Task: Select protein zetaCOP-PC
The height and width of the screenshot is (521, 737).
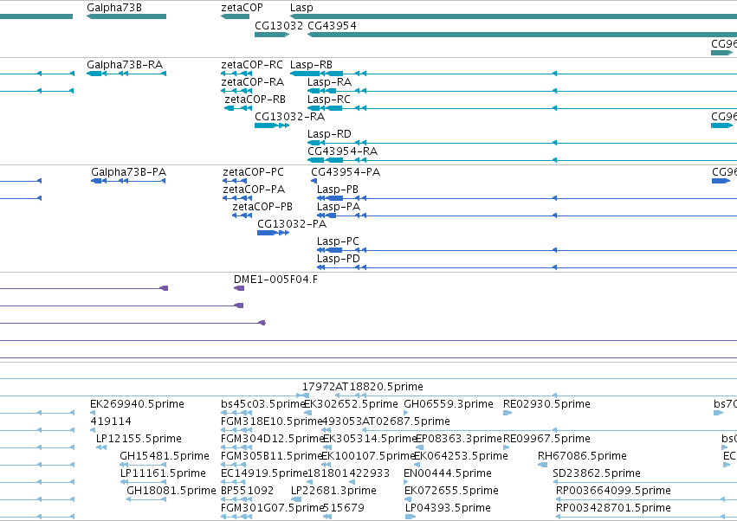Action: (254, 172)
